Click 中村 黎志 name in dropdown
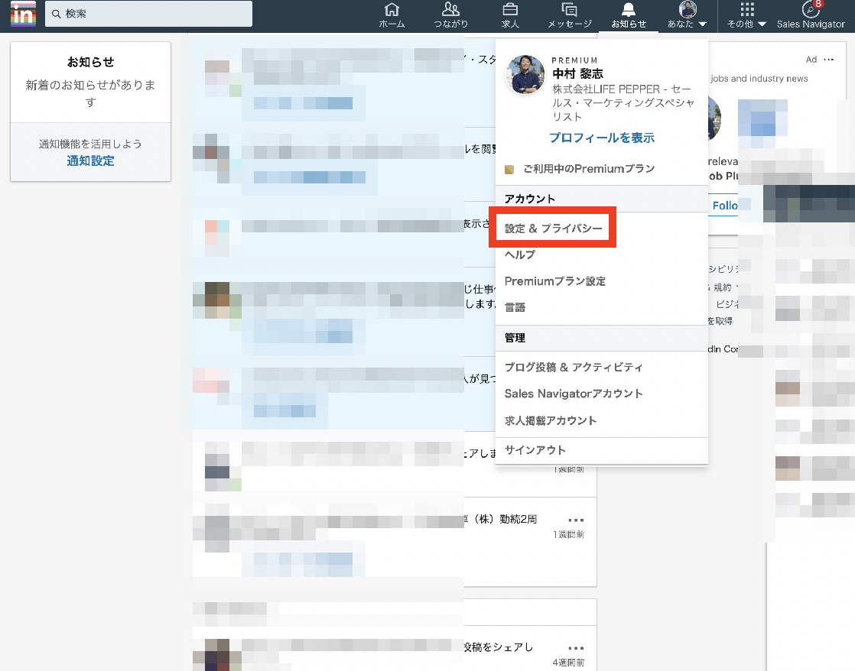The image size is (855, 671). coord(577,73)
